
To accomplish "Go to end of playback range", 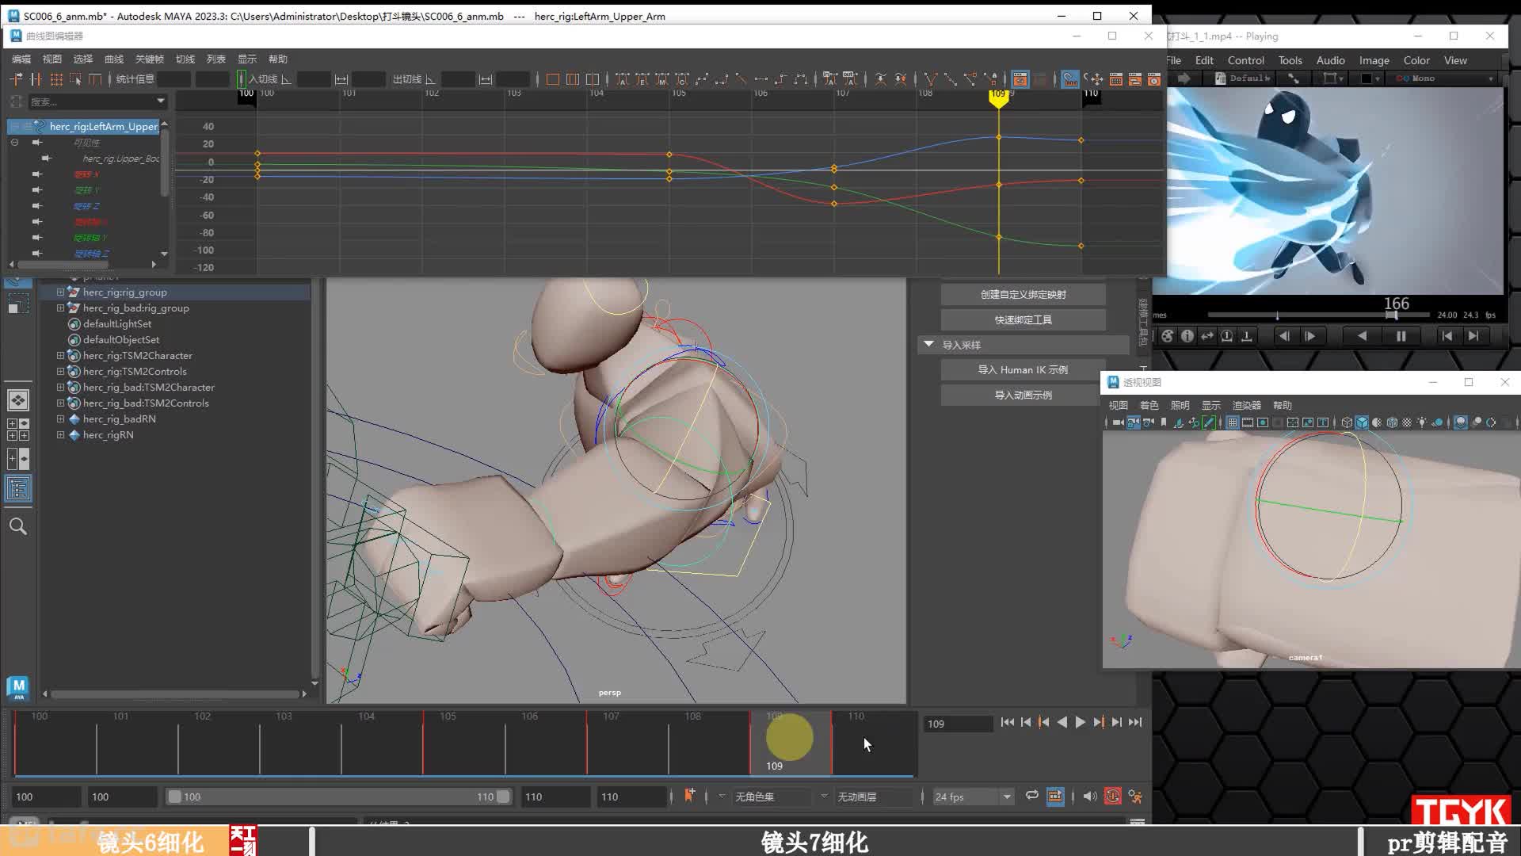I will pos(1135,722).
